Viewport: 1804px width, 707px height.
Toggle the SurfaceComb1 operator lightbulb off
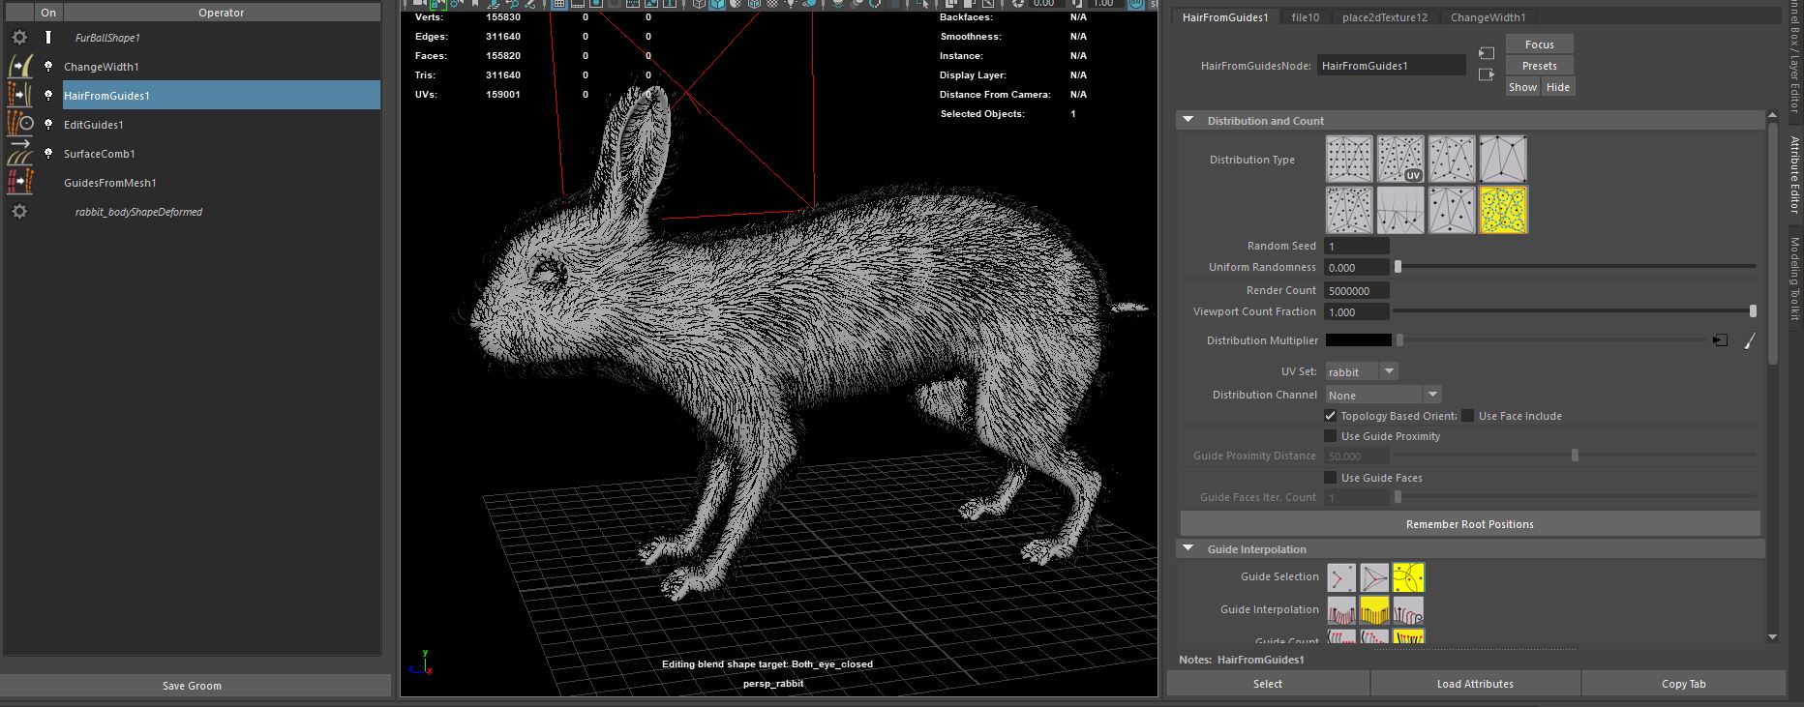pos(48,154)
